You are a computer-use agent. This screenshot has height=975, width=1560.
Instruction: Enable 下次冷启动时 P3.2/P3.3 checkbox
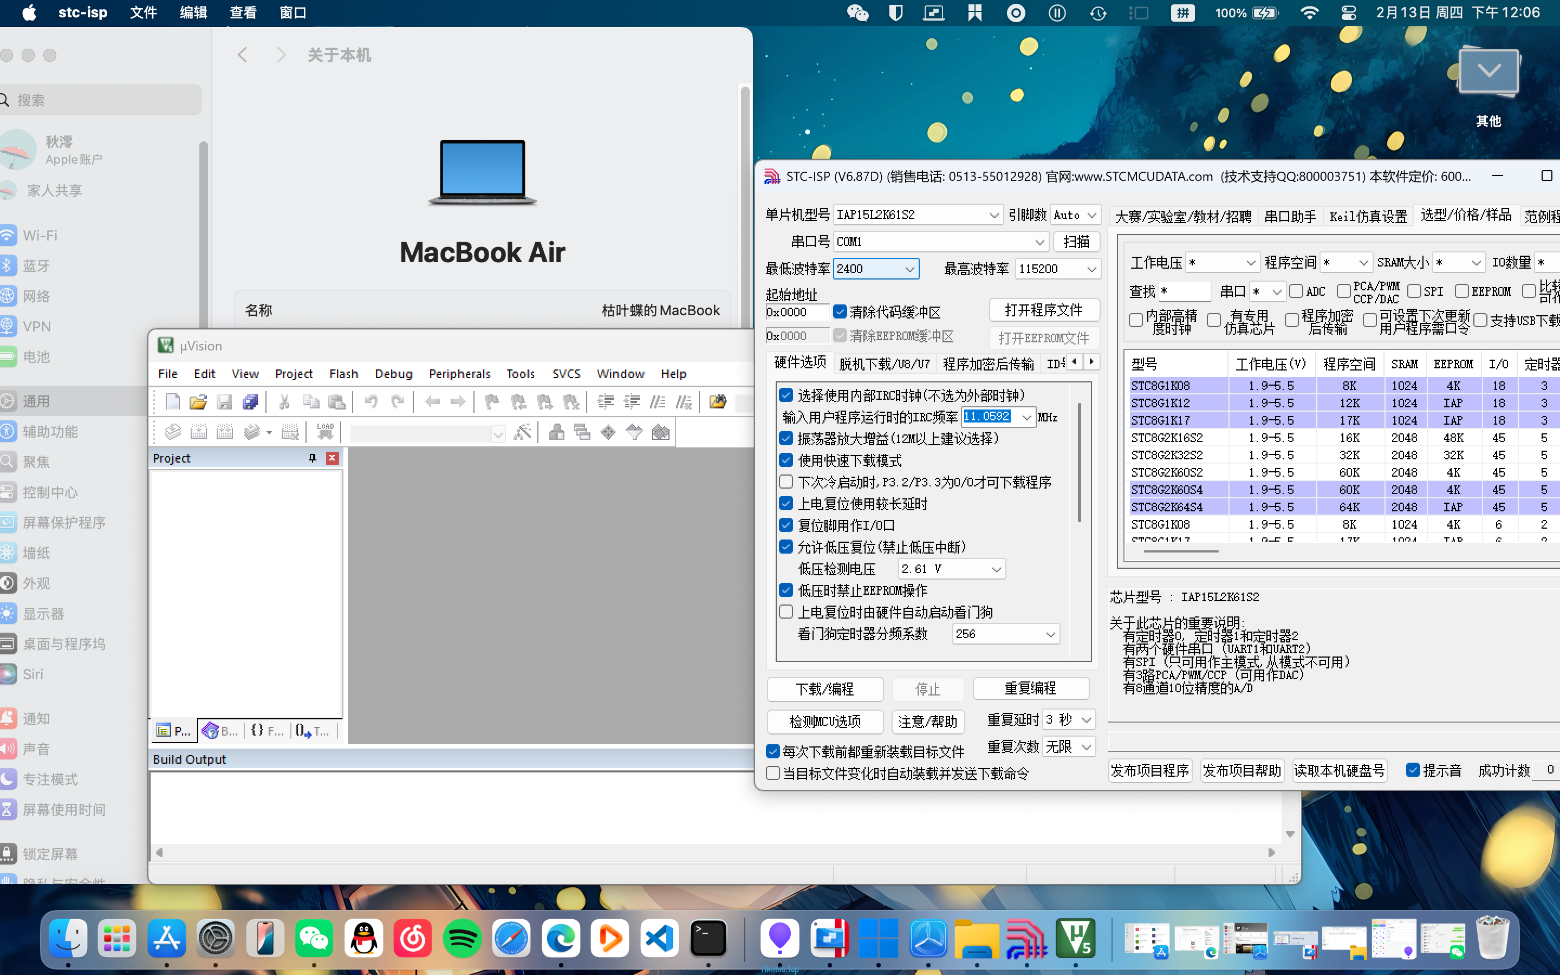coord(786,482)
